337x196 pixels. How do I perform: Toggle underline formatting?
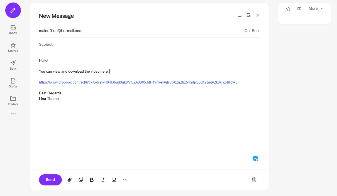click(114, 180)
